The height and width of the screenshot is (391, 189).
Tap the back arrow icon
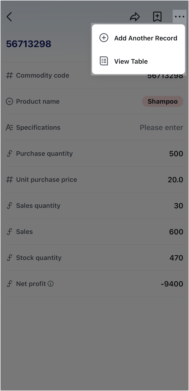coord(9,17)
